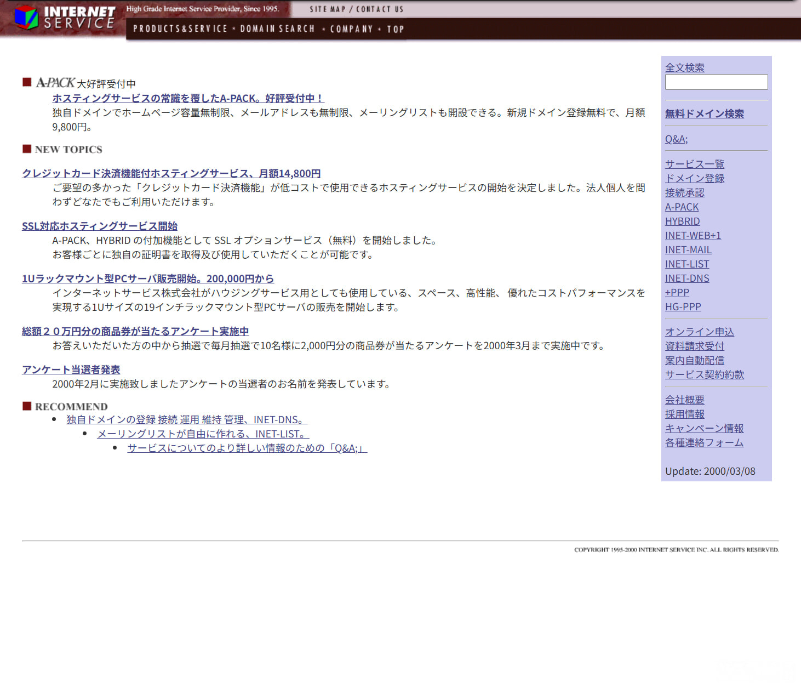Open the Q&A; sidebar link
The image size is (801, 688).
(x=677, y=139)
